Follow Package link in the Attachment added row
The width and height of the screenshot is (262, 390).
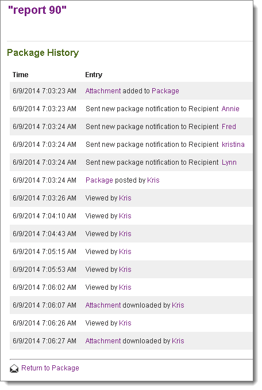165,91
